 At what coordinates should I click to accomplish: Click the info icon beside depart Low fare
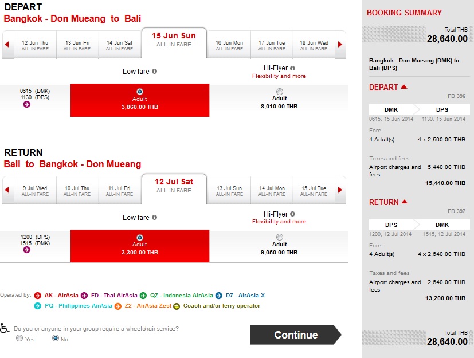(x=155, y=71)
